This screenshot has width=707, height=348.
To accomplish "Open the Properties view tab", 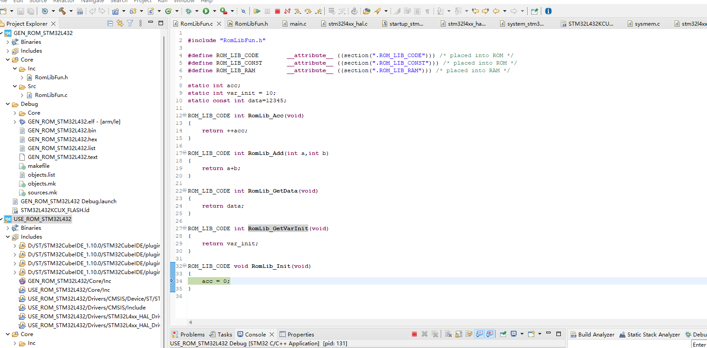I will click(296, 335).
